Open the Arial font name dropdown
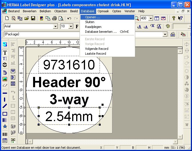Image resolution: width=192 pixels, height=151 pixels. (x=56, y=26)
